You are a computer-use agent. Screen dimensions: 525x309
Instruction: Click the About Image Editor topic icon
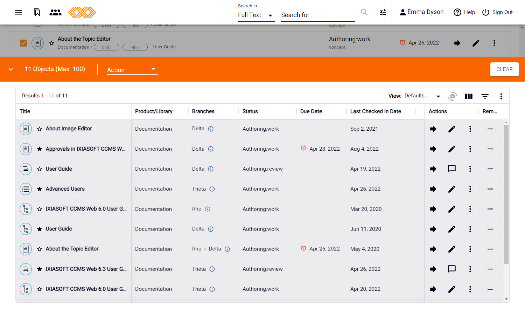point(26,129)
